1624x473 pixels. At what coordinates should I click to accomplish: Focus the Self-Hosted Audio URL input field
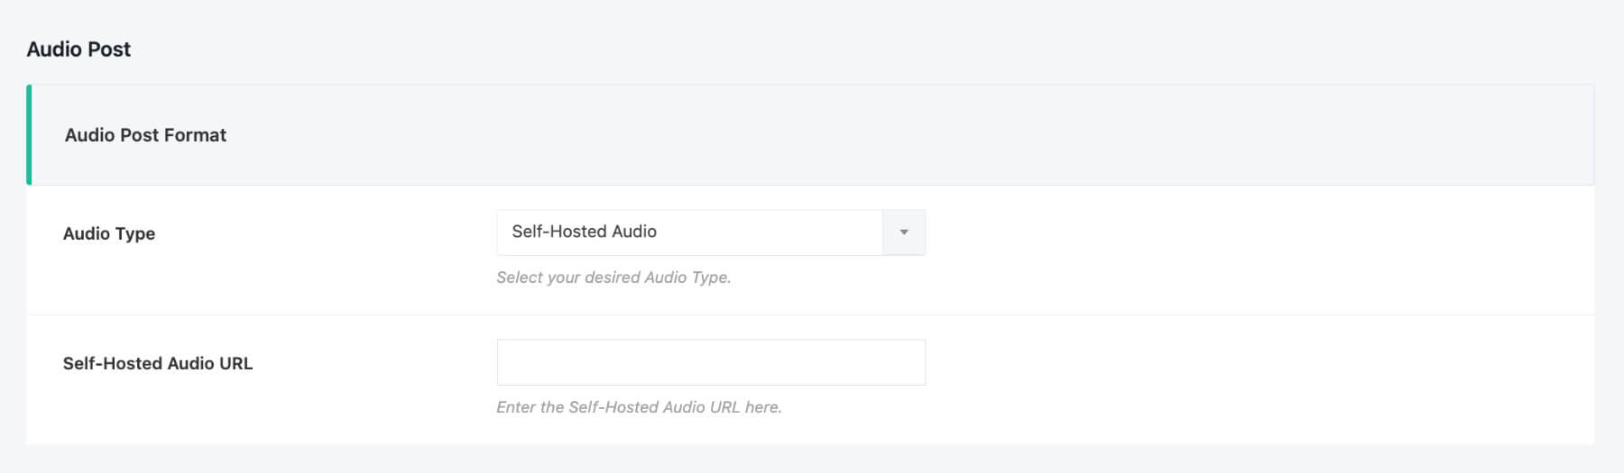[x=710, y=362]
